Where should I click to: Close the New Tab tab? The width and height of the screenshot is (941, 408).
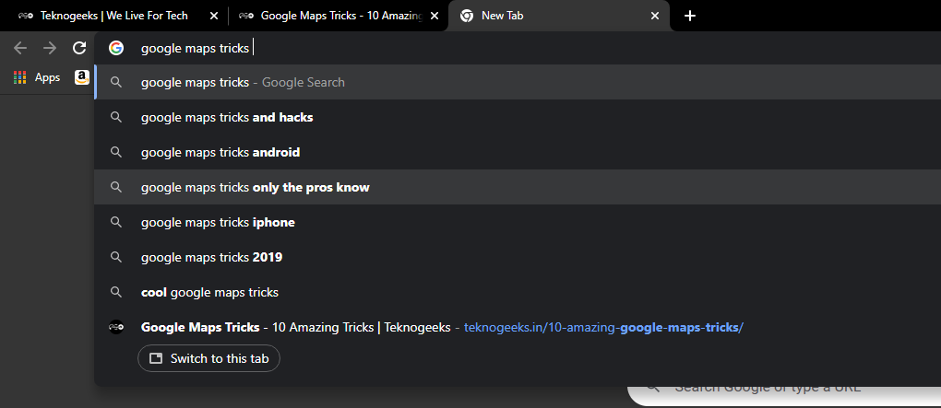click(655, 16)
